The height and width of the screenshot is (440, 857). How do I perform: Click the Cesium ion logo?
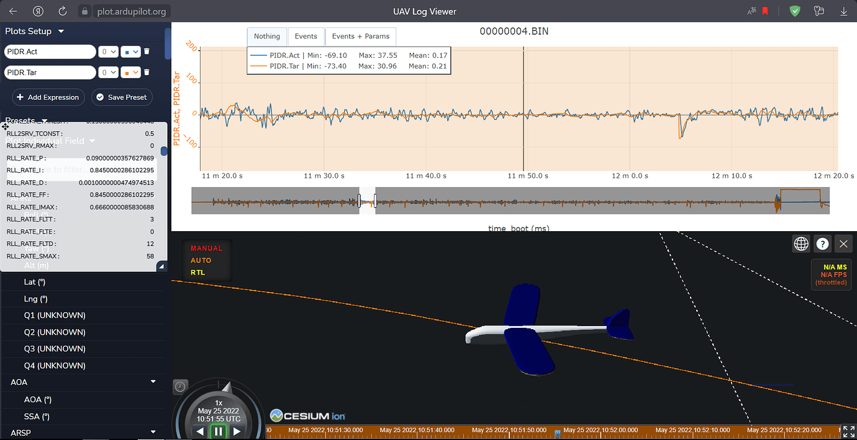[307, 415]
